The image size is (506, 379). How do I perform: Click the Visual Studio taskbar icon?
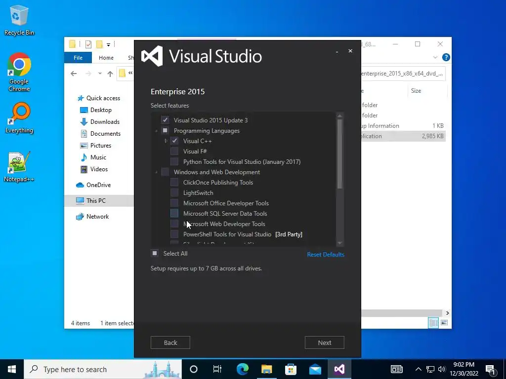point(339,369)
